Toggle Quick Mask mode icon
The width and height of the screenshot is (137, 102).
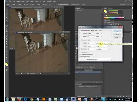tap(7, 67)
